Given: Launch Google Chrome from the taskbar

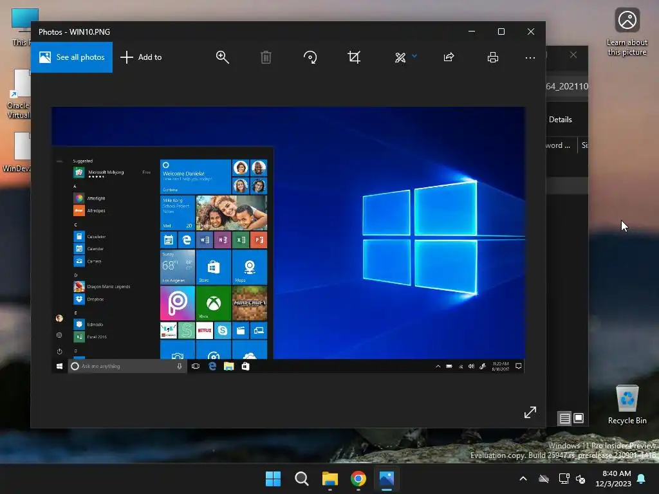Looking at the screenshot, I should (358, 479).
